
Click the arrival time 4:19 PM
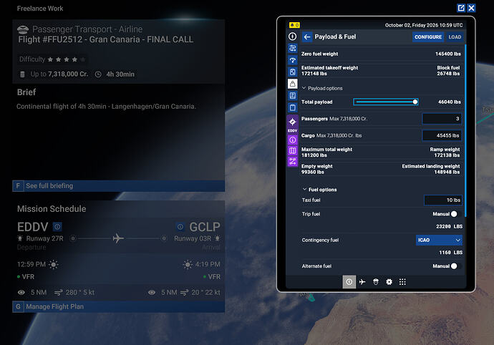coord(208,264)
